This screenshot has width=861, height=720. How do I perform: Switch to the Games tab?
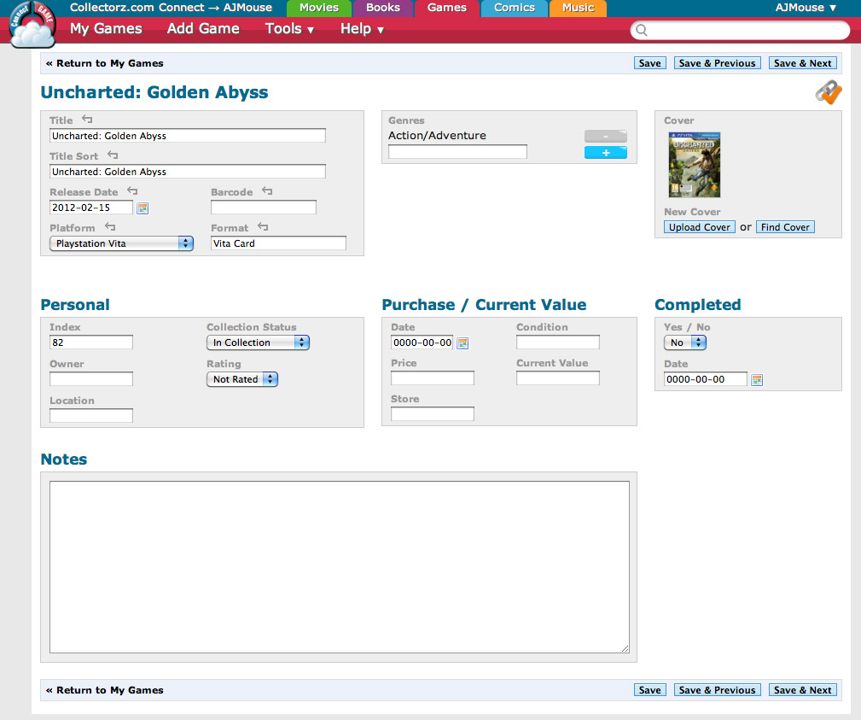[447, 8]
